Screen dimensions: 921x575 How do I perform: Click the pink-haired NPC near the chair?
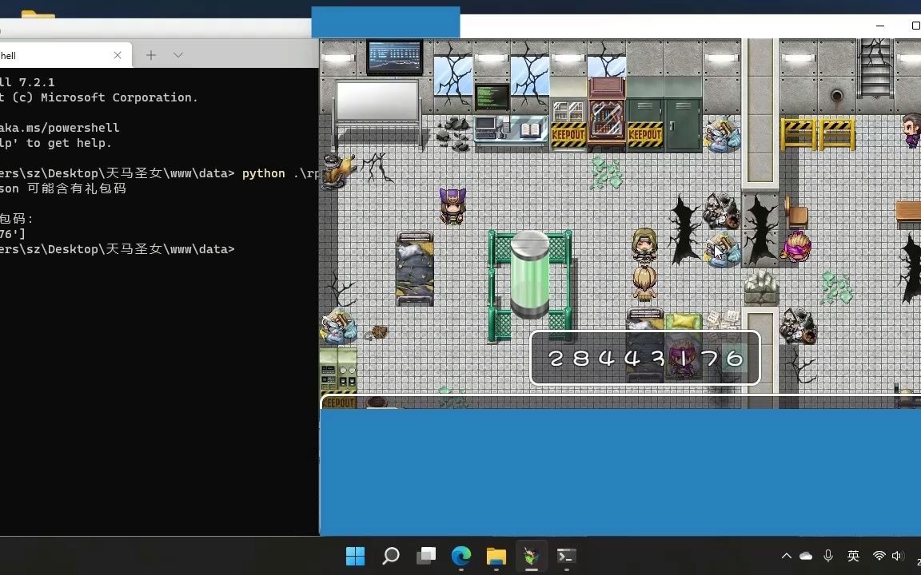click(796, 246)
